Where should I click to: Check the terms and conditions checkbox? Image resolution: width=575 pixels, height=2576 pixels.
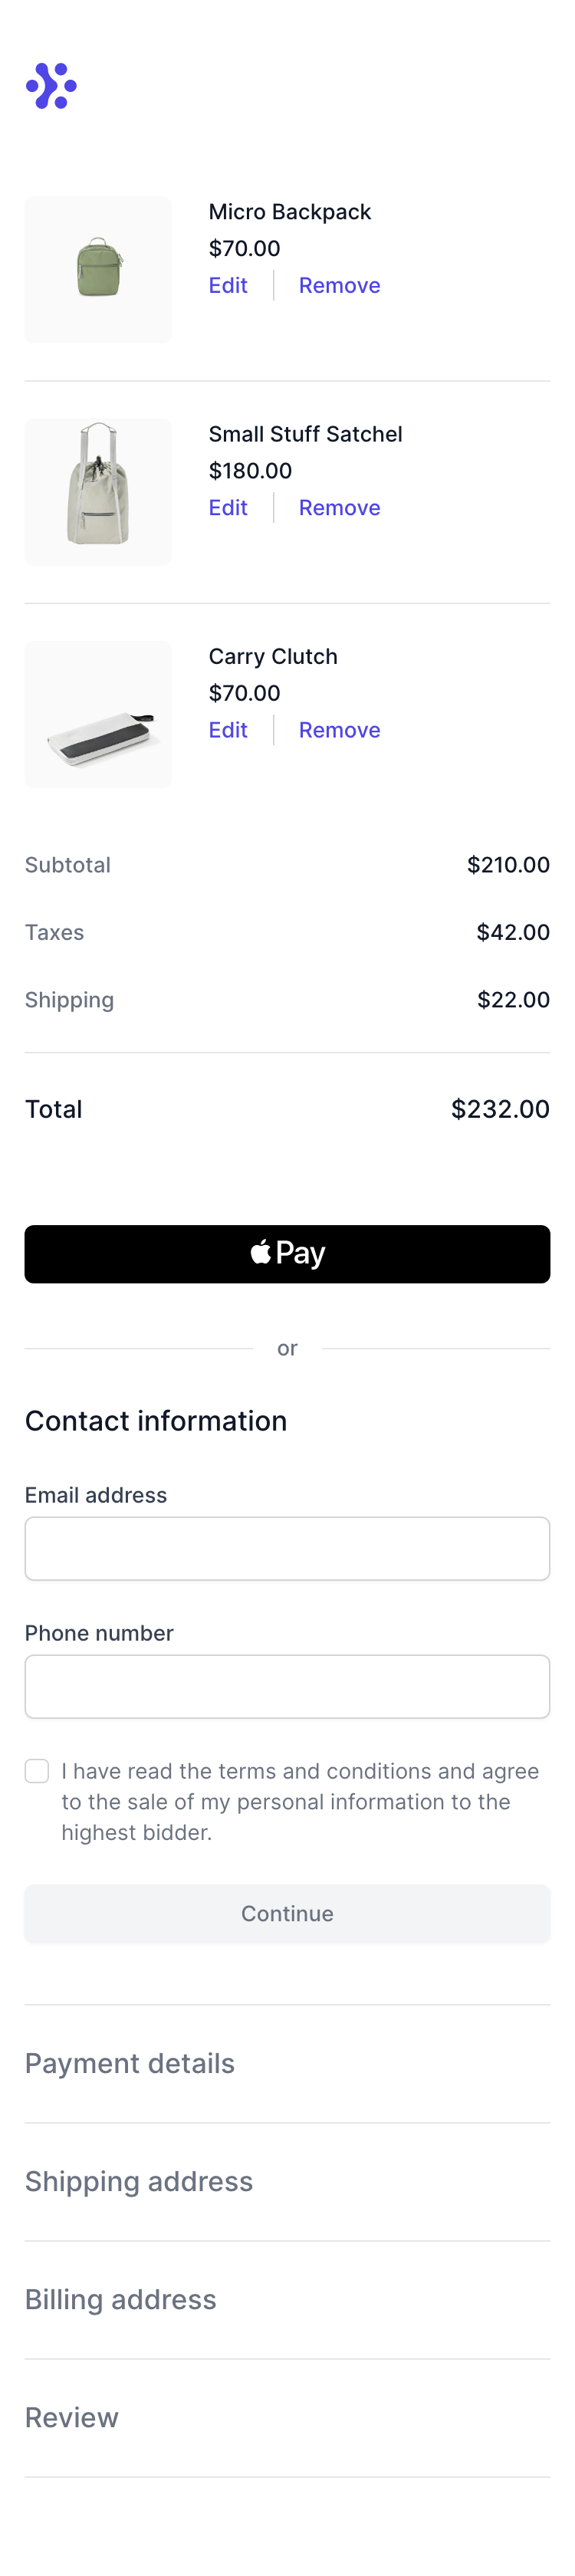click(x=37, y=1770)
